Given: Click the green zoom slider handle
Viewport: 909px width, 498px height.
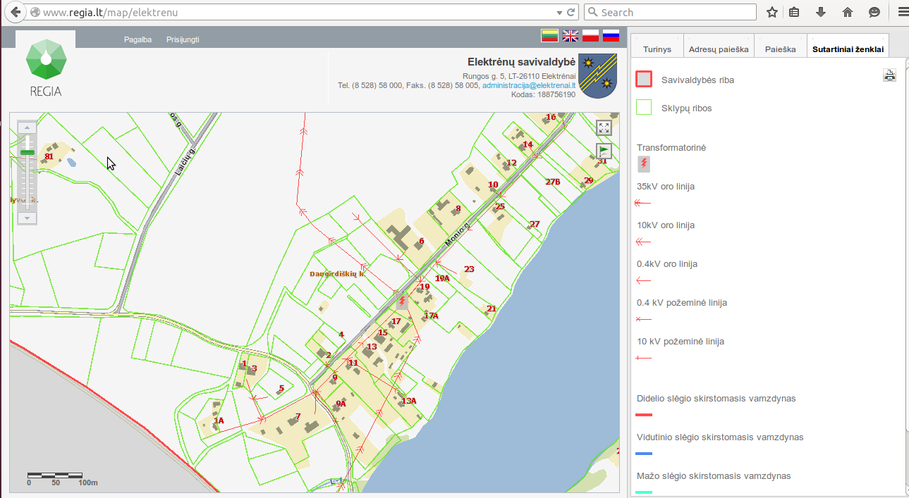Looking at the screenshot, I should click(27, 152).
